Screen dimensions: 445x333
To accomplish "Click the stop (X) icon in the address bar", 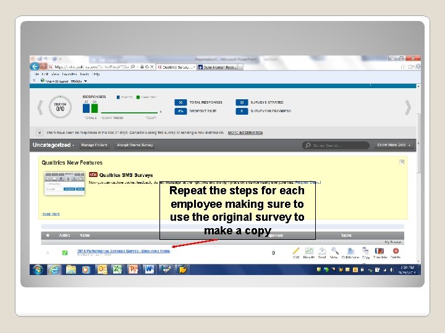I will point(152,67).
